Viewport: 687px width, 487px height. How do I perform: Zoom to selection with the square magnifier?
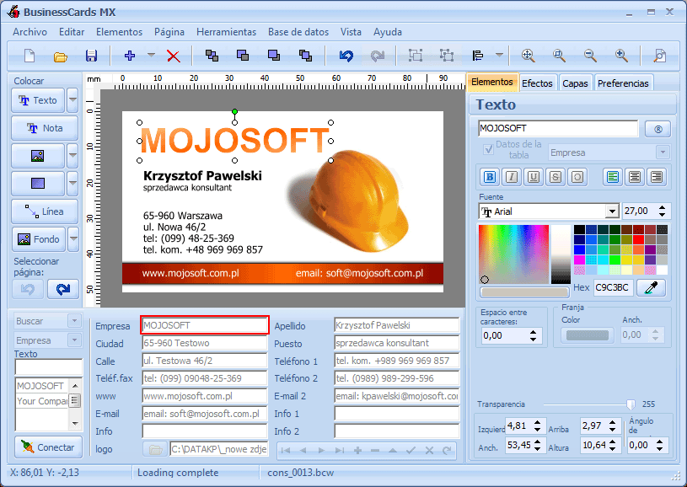point(559,56)
